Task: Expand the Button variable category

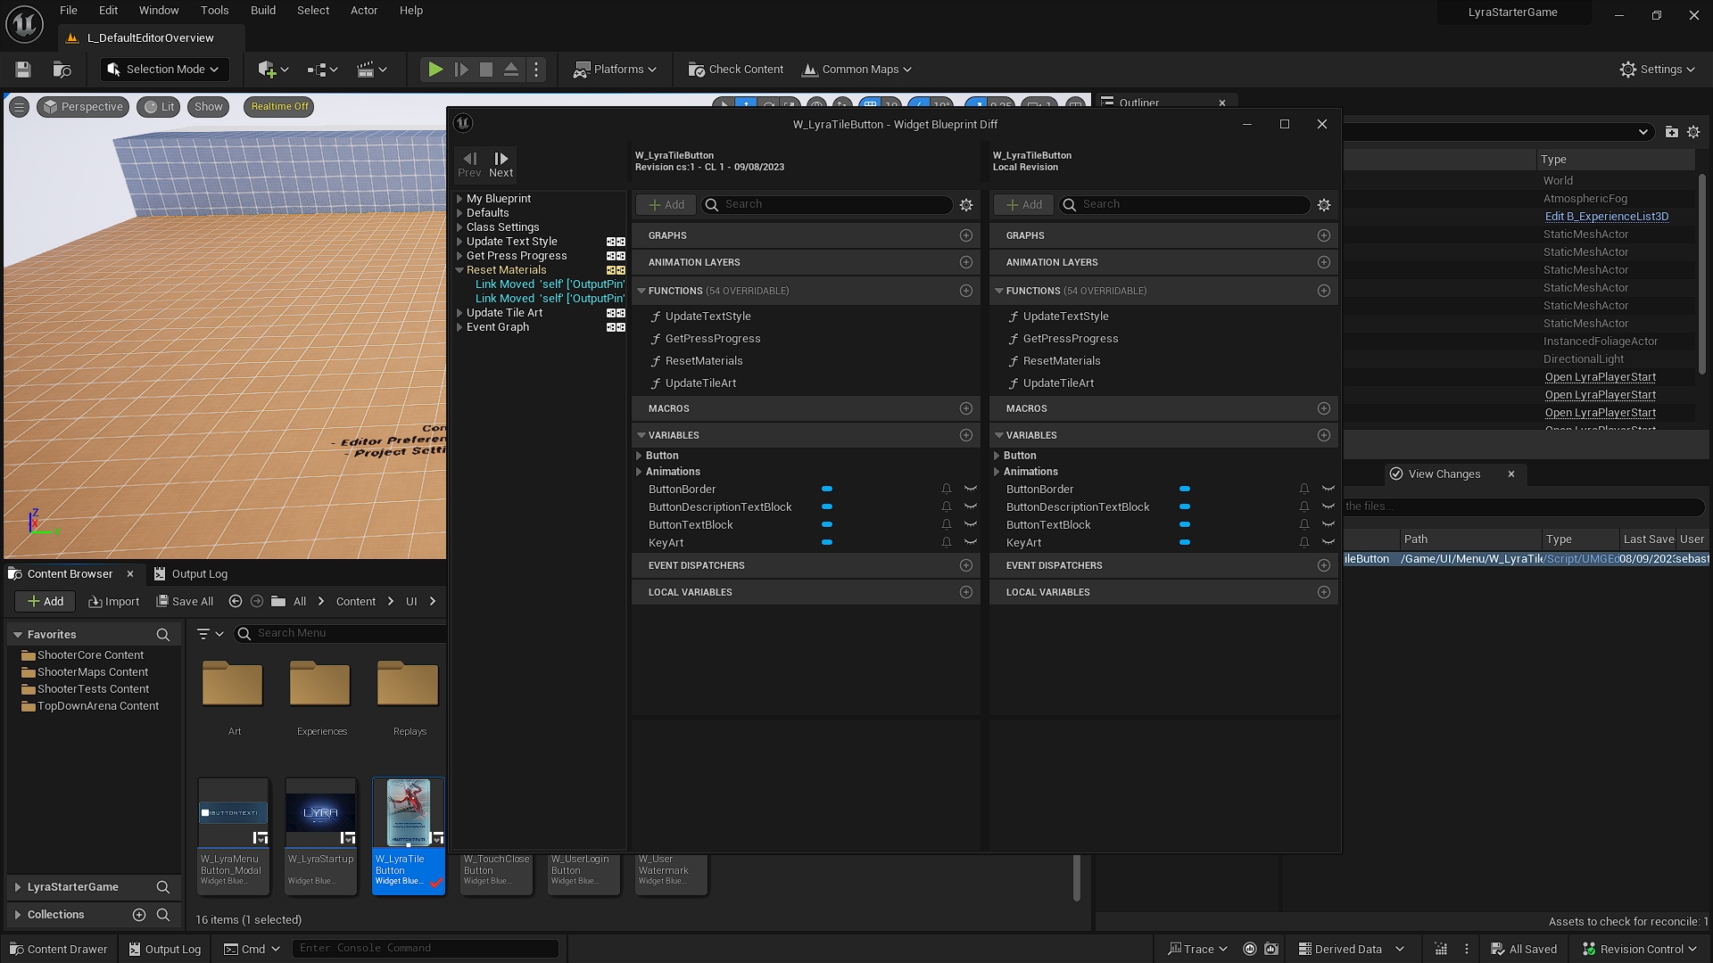Action: 639,455
